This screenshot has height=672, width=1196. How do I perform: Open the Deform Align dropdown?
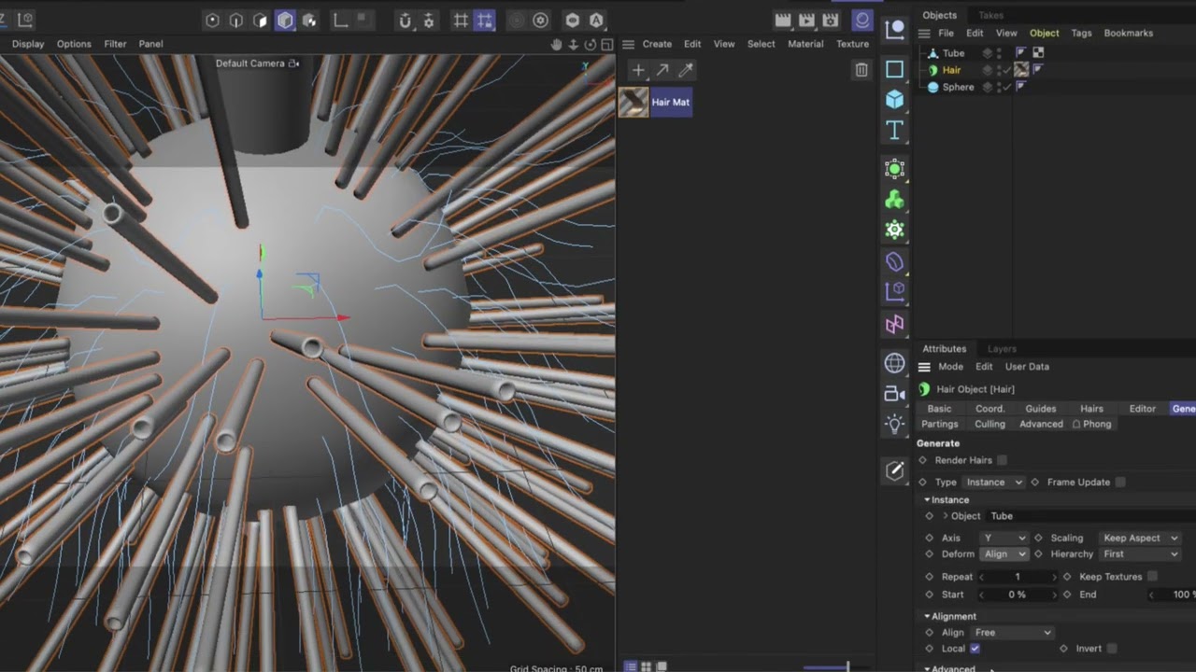(1004, 554)
